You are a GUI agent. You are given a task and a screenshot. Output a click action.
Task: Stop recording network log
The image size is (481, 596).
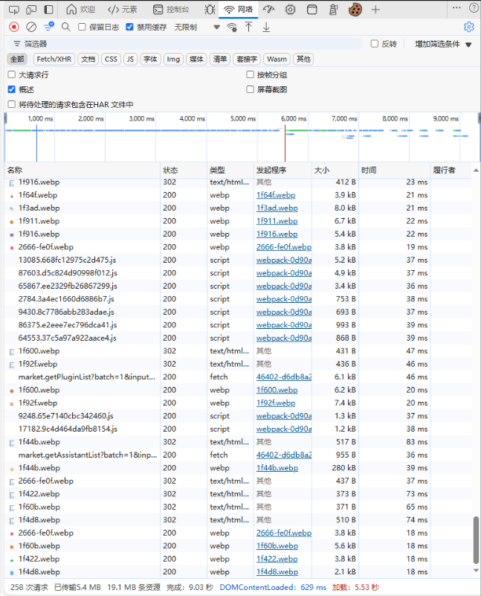pos(13,27)
